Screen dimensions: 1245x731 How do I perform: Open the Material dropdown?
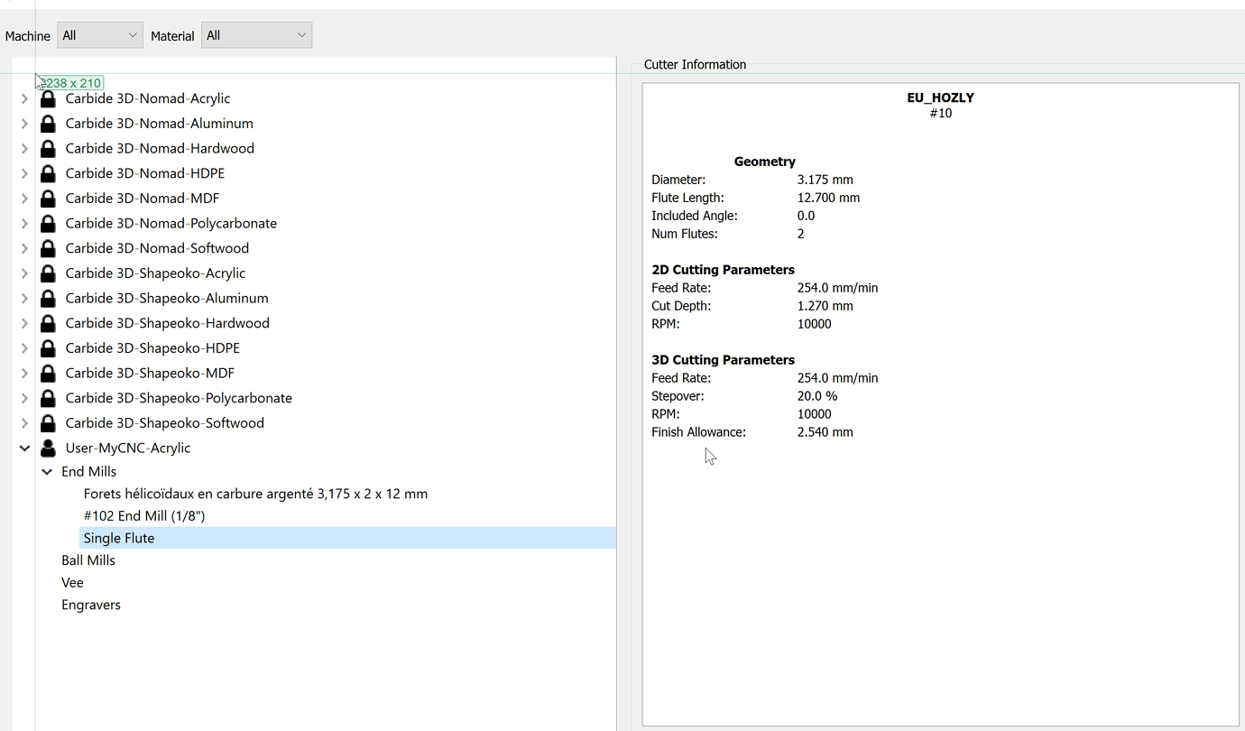coord(256,35)
